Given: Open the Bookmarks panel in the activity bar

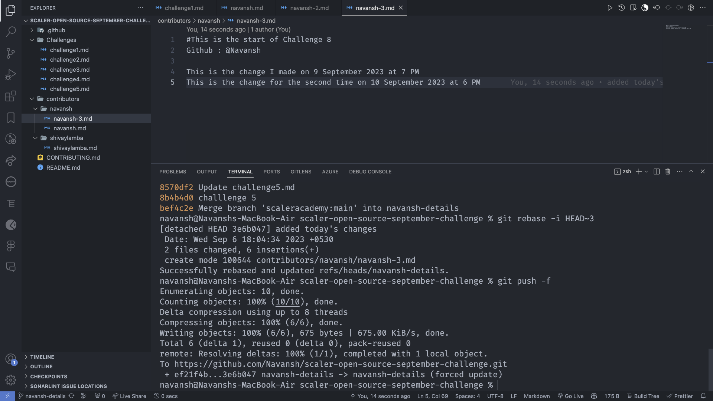Looking at the screenshot, I should coord(11,118).
